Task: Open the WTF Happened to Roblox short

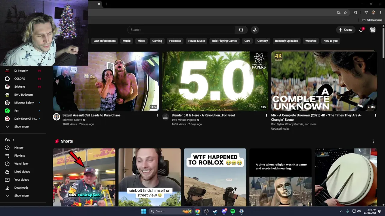Action: pyautogui.click(x=215, y=177)
